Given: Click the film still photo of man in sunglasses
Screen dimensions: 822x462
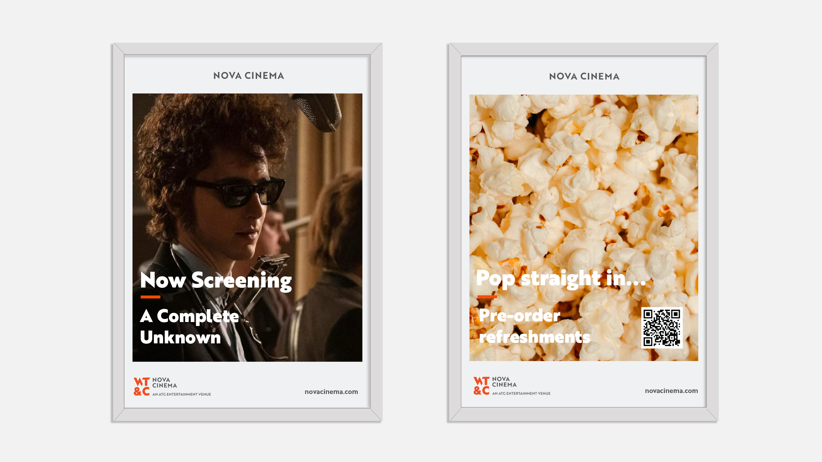Looking at the screenshot, I should point(247,227).
